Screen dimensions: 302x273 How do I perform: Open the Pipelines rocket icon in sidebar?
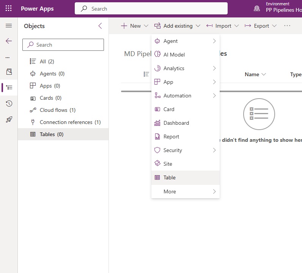click(9, 119)
